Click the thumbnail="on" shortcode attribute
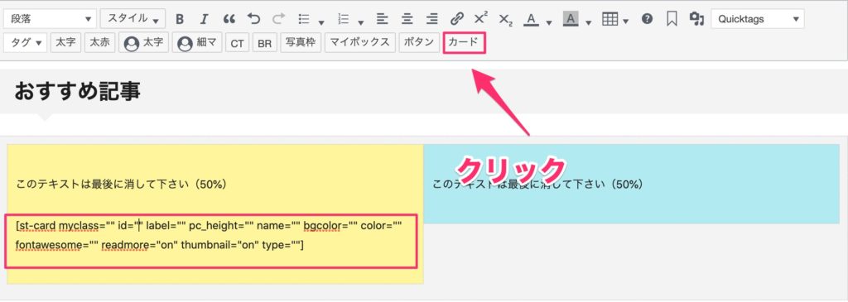 [x=220, y=246]
